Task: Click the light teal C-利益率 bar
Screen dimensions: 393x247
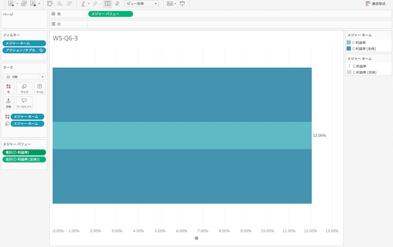Action: point(182,135)
